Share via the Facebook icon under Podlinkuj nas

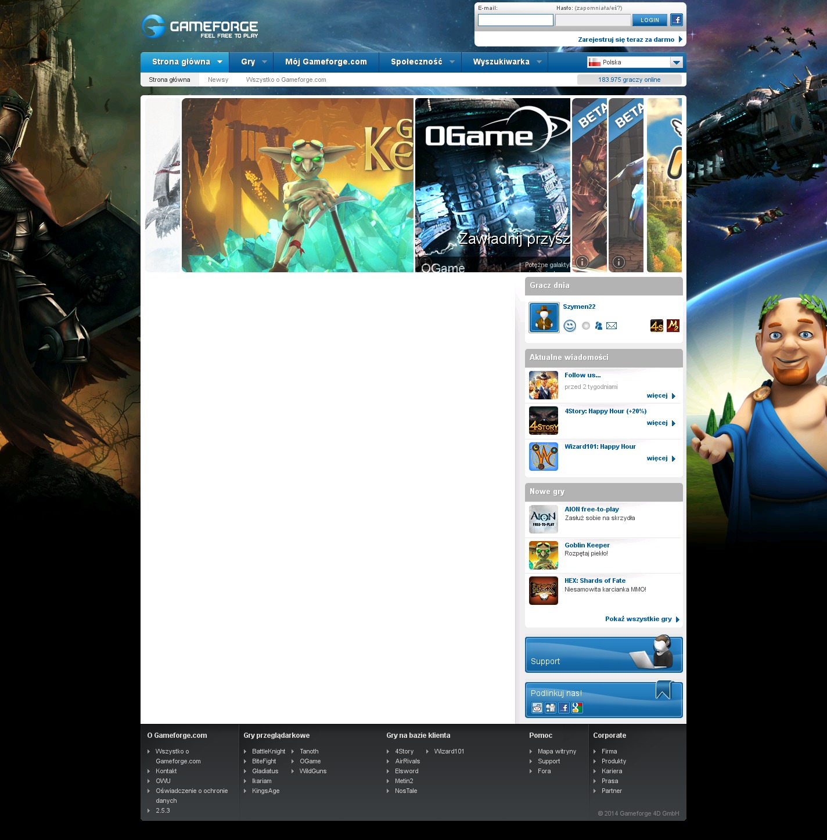click(563, 708)
